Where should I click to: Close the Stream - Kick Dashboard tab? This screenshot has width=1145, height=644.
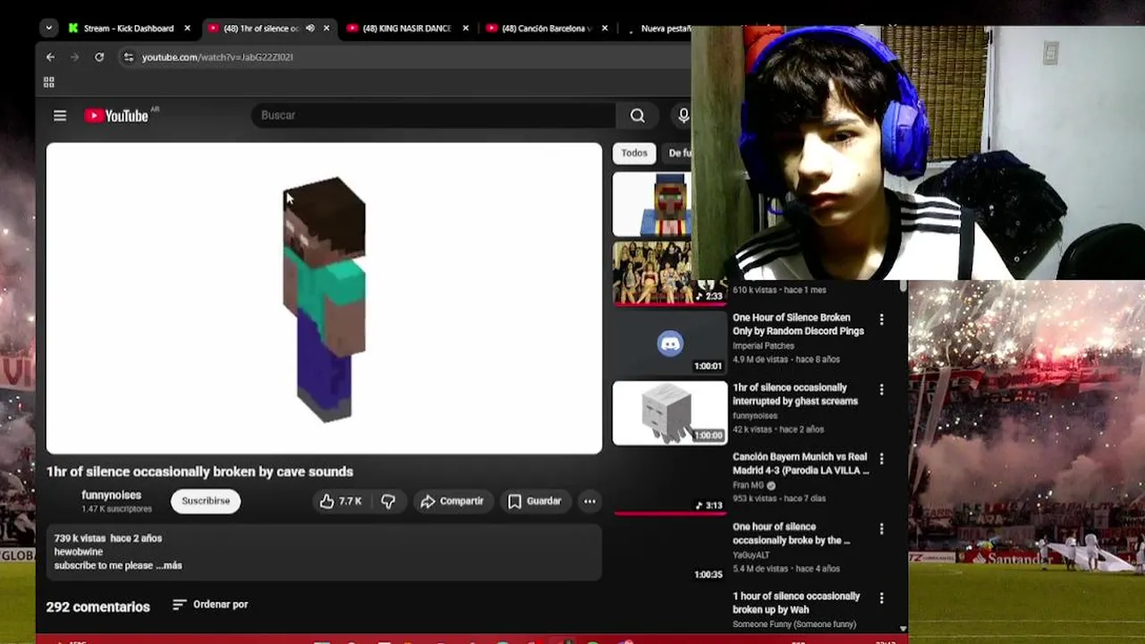pos(187,29)
